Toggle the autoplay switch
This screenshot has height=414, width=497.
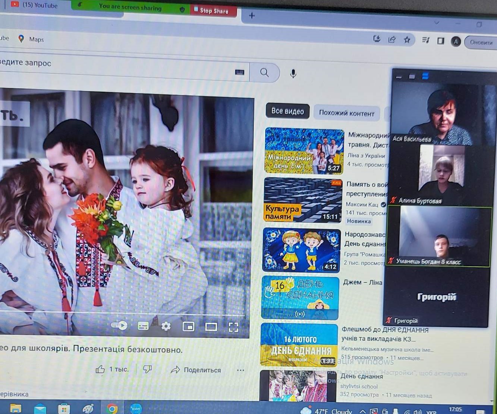(x=119, y=325)
